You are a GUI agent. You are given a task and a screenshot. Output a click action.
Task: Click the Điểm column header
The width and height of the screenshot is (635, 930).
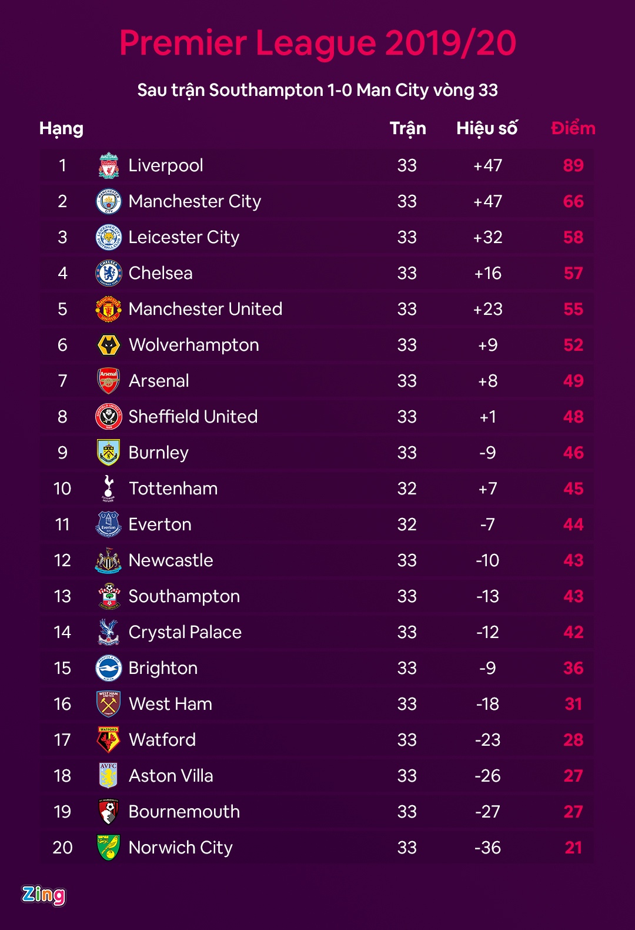tap(573, 128)
